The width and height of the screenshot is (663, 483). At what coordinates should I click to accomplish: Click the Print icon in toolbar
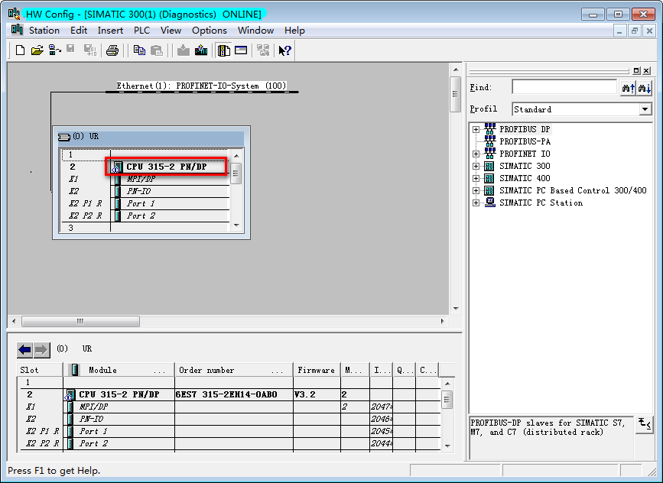coord(112,50)
